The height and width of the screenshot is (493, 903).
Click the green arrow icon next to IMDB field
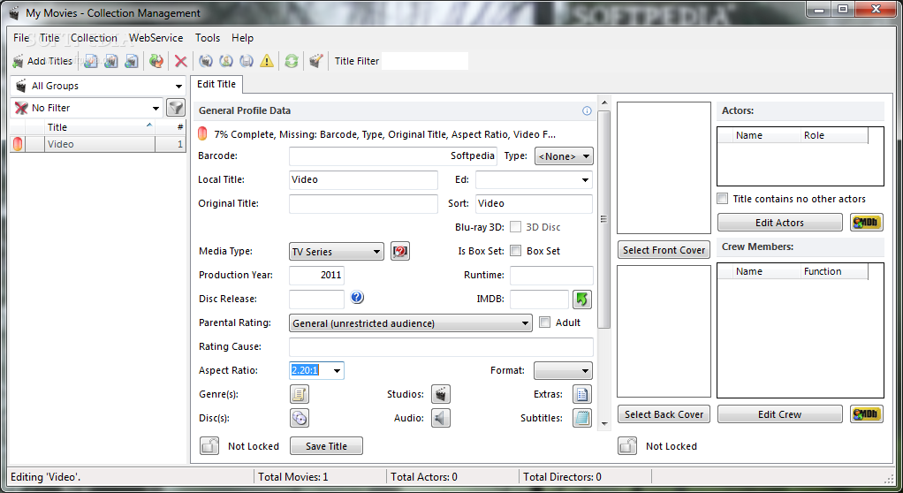tap(582, 299)
